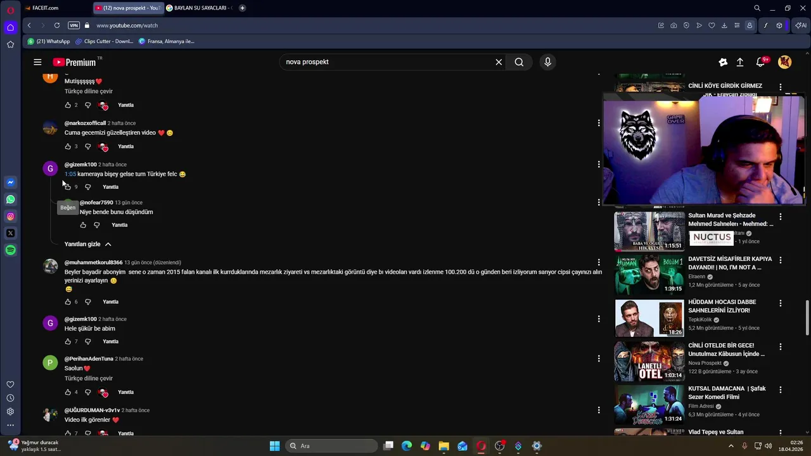Open File Explorer from the taskbar
The height and width of the screenshot is (456, 811).
click(444, 446)
